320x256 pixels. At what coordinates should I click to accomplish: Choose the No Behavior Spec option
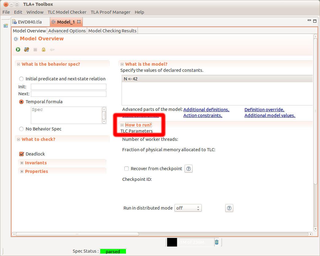(21, 129)
